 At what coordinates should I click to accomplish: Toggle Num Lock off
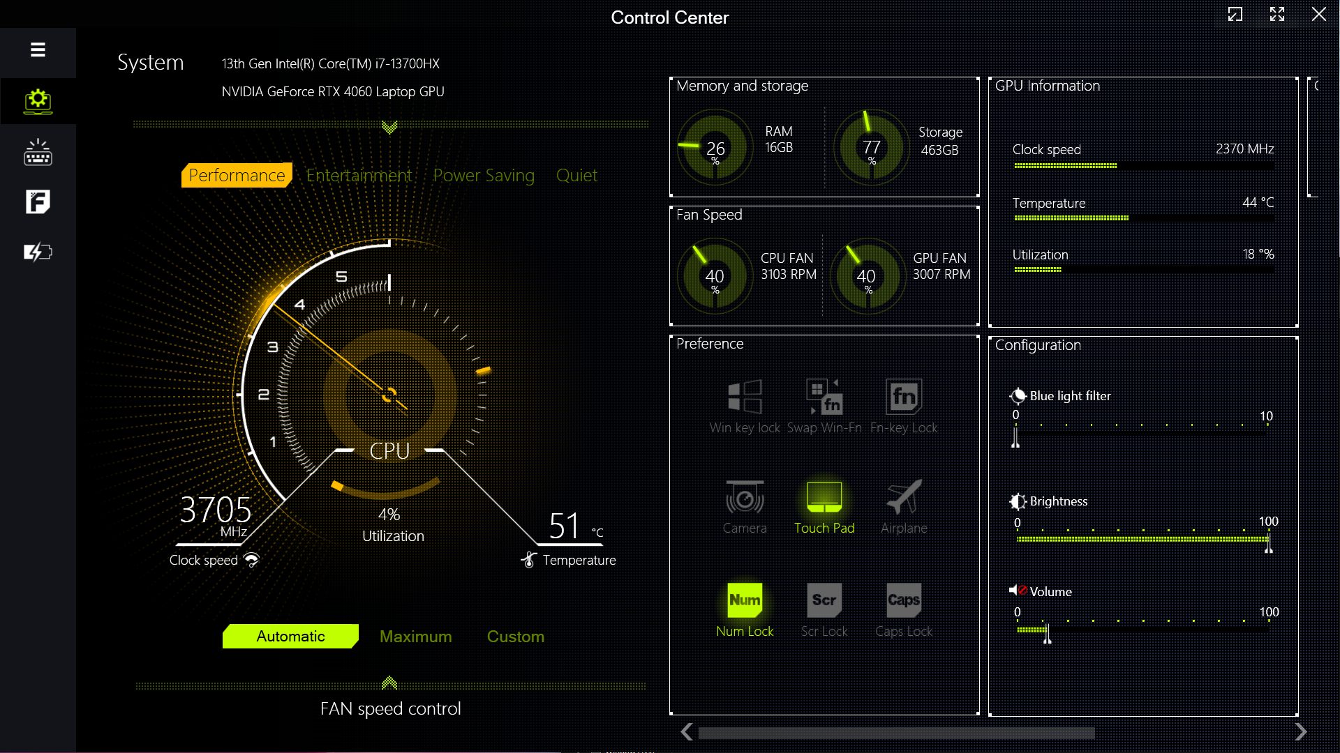click(x=745, y=600)
